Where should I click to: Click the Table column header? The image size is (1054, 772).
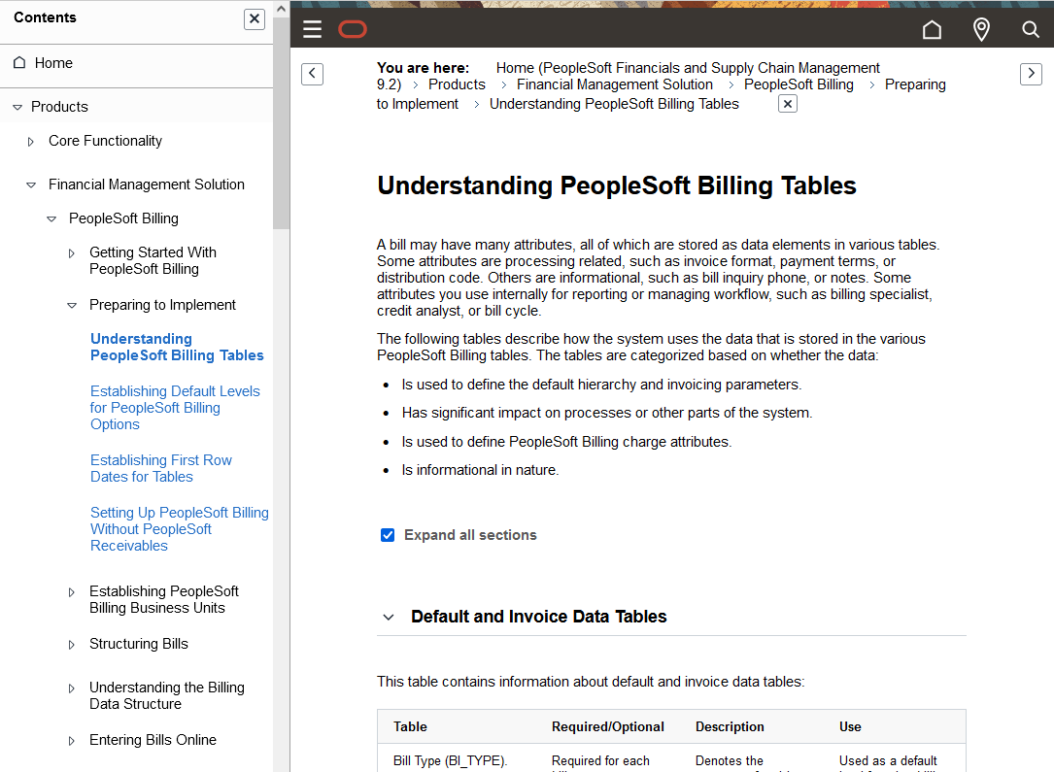pos(410,726)
